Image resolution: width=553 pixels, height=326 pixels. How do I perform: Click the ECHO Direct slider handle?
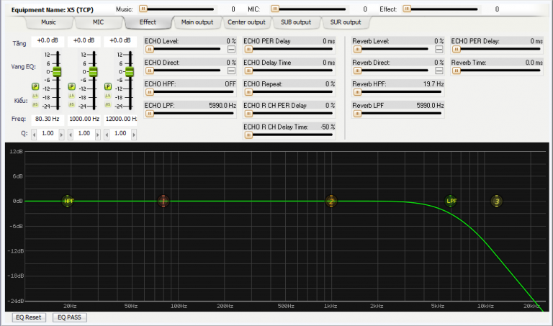[150, 71]
